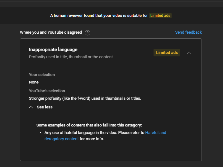This screenshot has width=223, height=167.
Task: Click Limited ads badge in review banner
Action: pos(160,16)
